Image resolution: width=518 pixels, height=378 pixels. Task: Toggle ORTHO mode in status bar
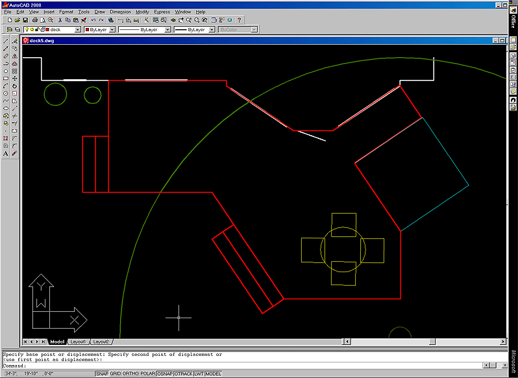[x=131, y=374]
